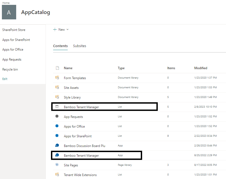Expand the New dropdown chevron
The image size is (226, 179).
pos(67,30)
